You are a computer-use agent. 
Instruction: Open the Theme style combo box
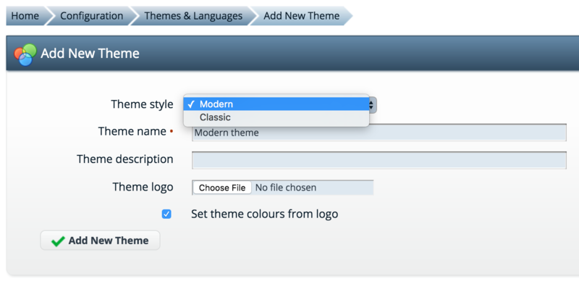(280, 105)
